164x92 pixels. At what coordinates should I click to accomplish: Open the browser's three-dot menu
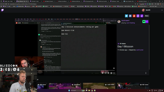162,4
